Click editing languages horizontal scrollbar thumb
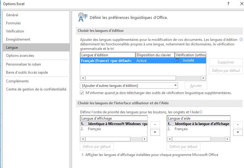The width and height of the screenshot is (244, 168). (130, 78)
